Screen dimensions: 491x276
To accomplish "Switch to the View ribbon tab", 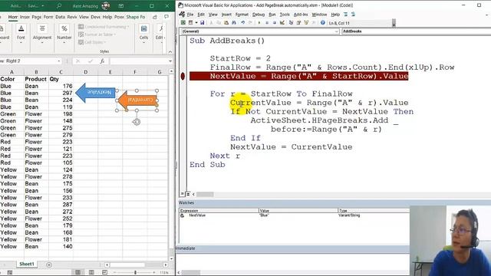I will coord(84,17).
